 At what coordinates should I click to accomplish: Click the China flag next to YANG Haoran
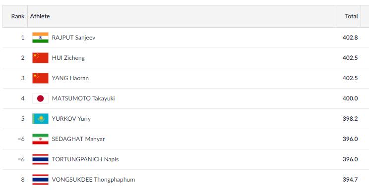(40, 78)
